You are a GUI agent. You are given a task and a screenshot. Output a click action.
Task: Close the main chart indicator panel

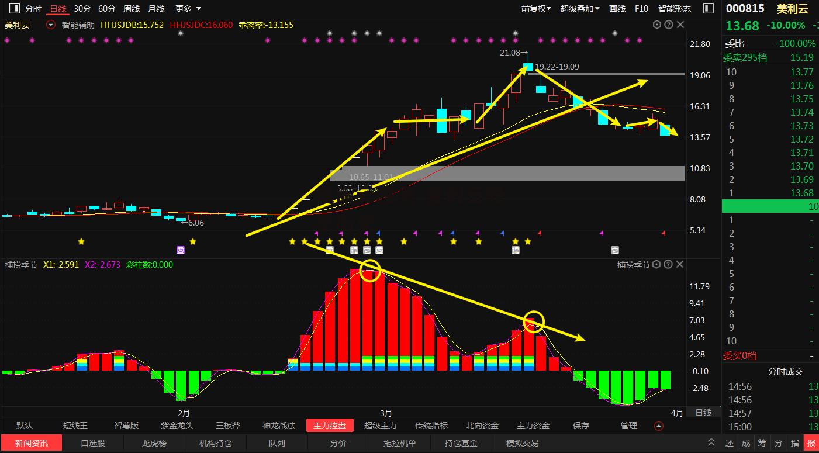point(680,25)
